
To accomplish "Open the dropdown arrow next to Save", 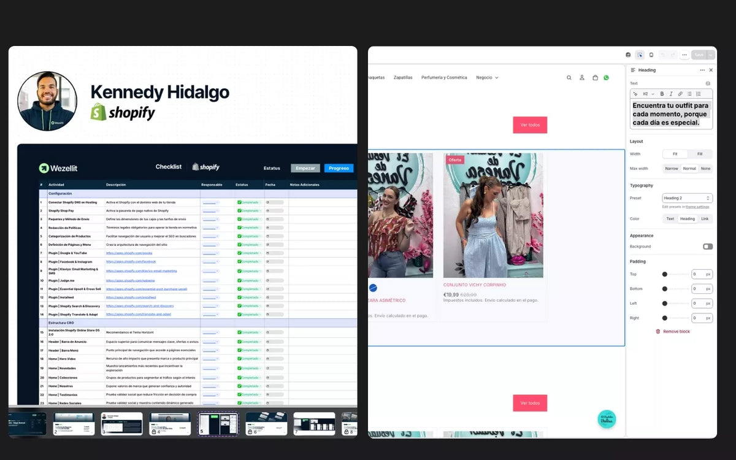I will click(711, 55).
